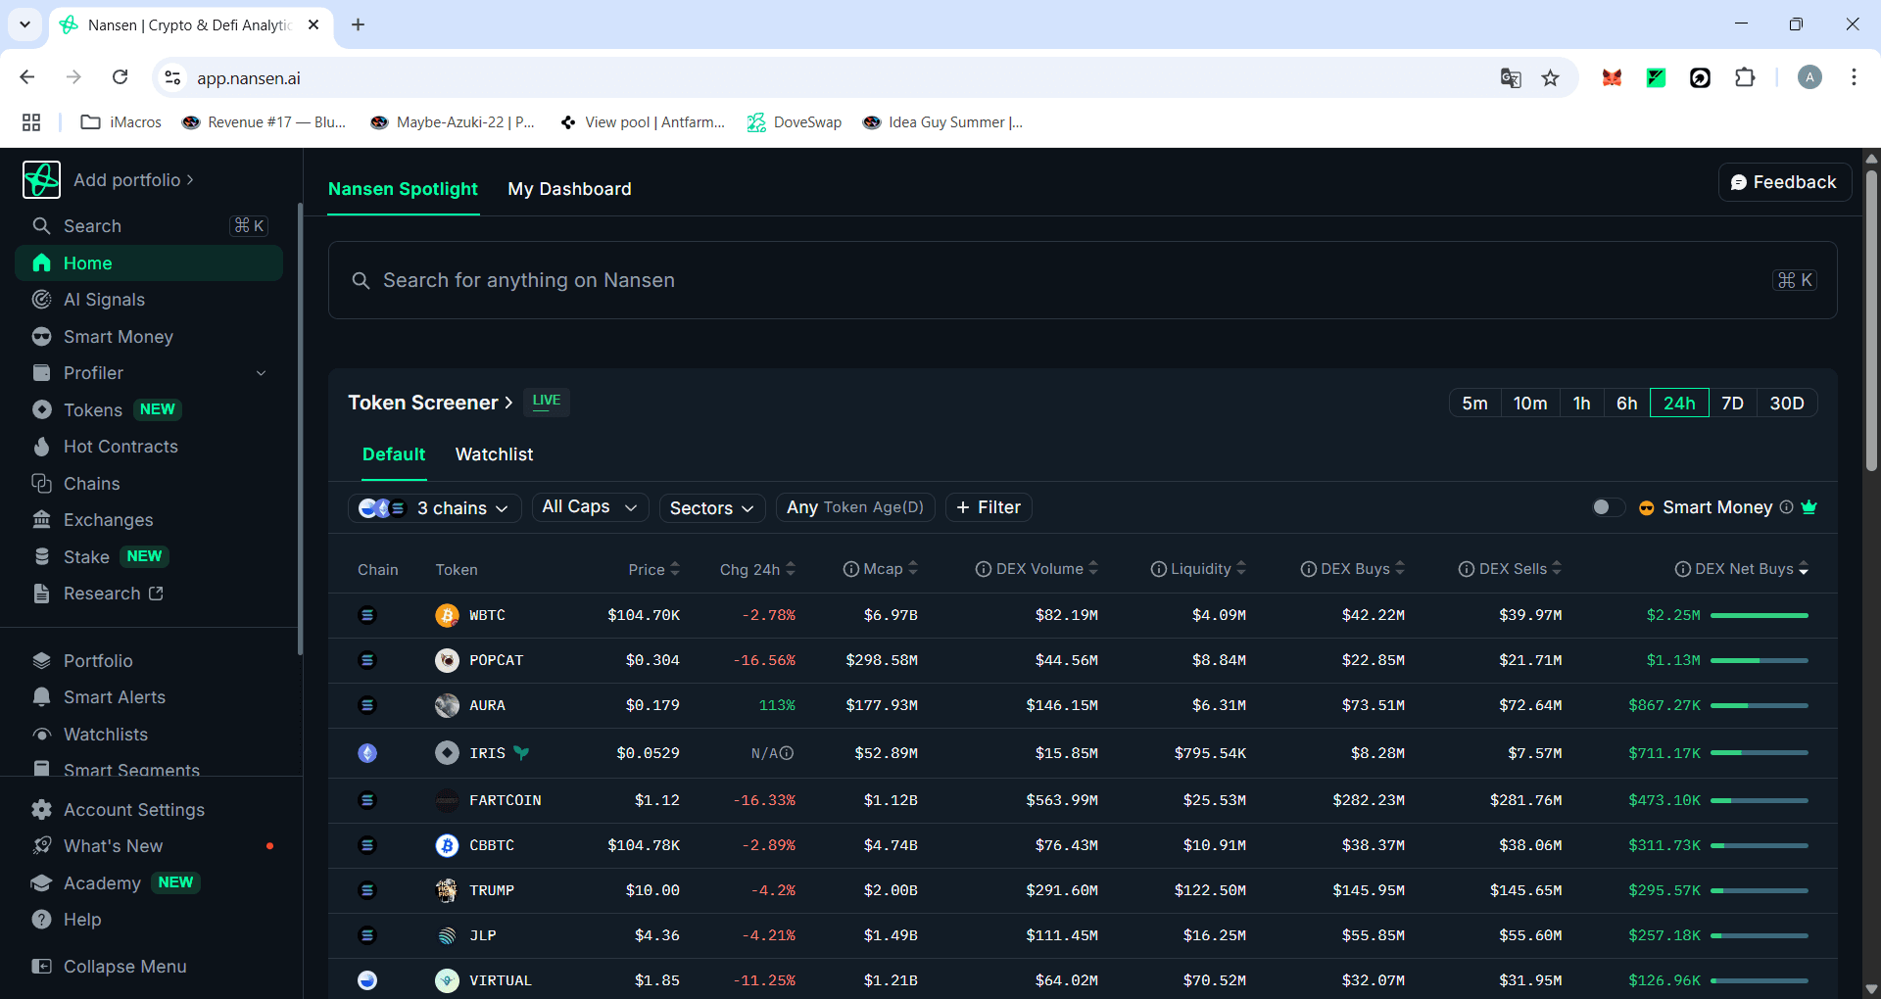The image size is (1881, 999).
Task: Open AI Signals from sidebar
Action: tap(103, 300)
